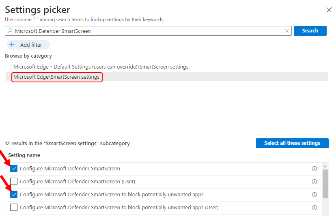Open Microsoft Edge Default Settings SmartScreen category

[101, 67]
